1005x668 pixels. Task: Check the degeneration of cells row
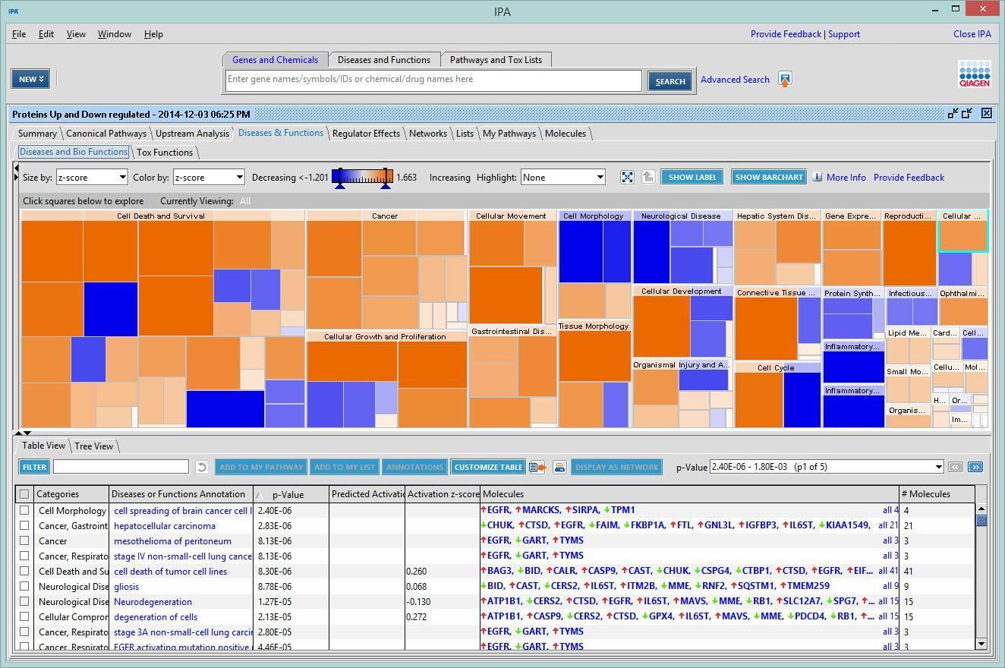pyautogui.click(x=24, y=616)
